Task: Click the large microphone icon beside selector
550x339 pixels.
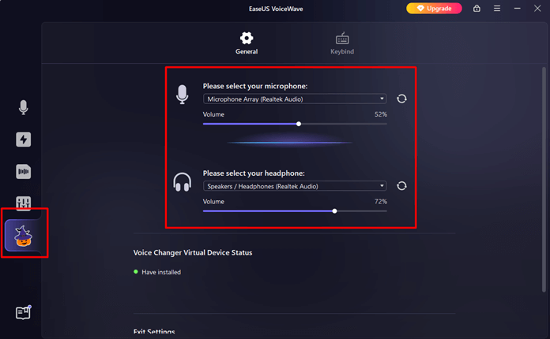Action: point(183,95)
